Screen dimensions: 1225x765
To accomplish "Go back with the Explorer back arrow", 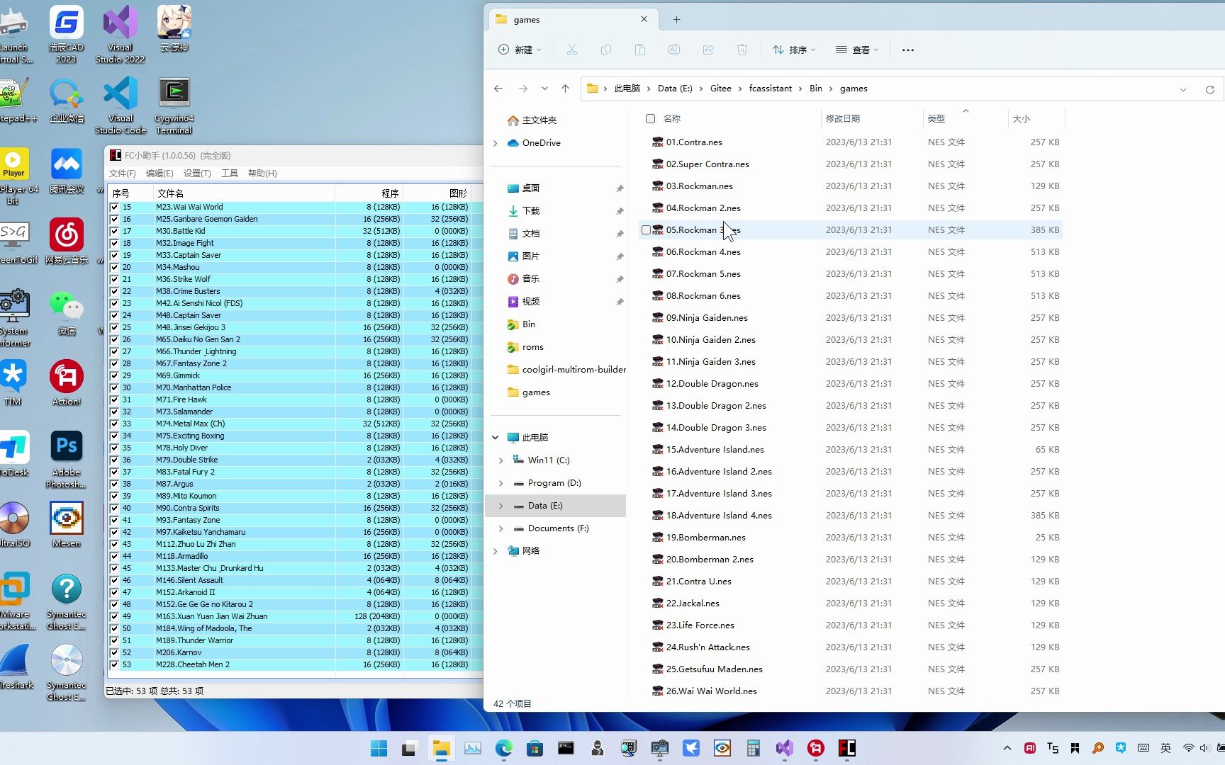I will pos(498,89).
